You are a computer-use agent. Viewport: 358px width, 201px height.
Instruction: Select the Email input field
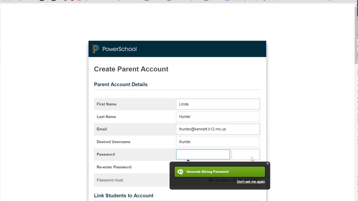click(218, 129)
